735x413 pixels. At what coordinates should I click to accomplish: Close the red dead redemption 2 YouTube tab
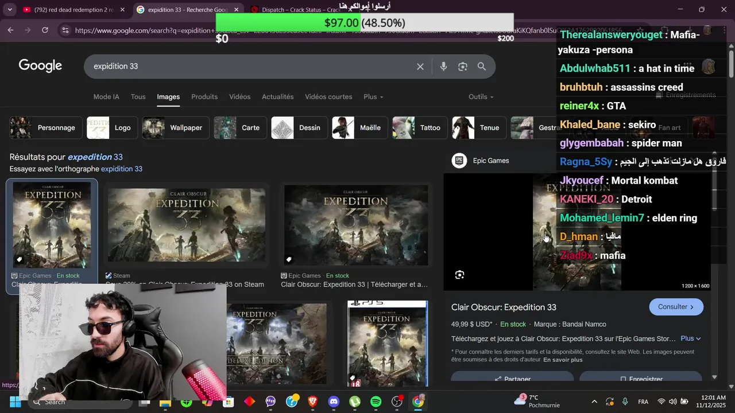click(122, 10)
